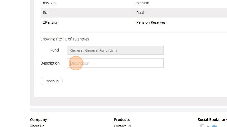The image size is (227, 127).
Task: Open the Facebook social bookmark icon
Action: pyautogui.click(x=202, y=126)
